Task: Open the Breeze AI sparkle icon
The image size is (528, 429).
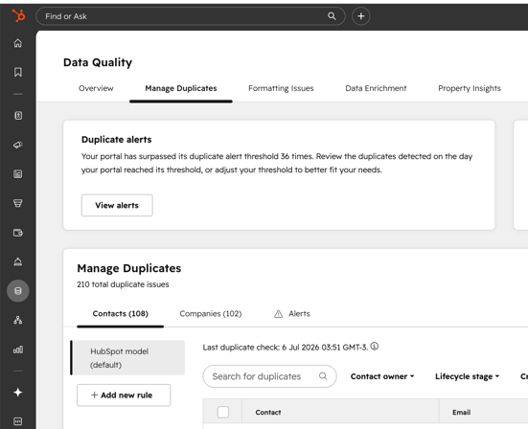Action: (x=18, y=393)
